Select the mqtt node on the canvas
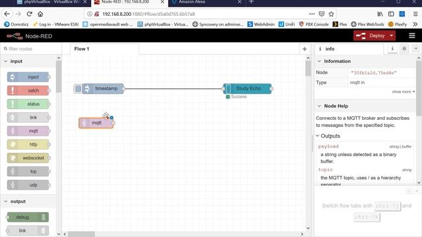The image size is (422, 237). coord(96,123)
